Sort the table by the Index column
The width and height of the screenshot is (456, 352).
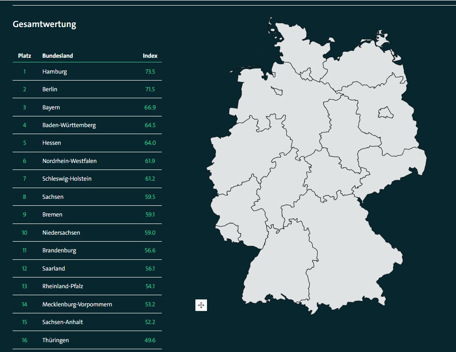[150, 55]
